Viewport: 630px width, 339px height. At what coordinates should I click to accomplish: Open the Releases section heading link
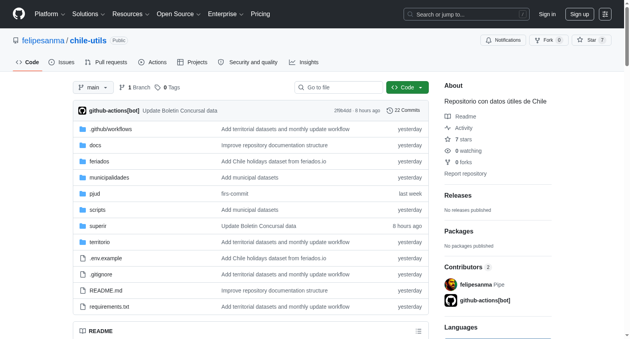click(458, 196)
